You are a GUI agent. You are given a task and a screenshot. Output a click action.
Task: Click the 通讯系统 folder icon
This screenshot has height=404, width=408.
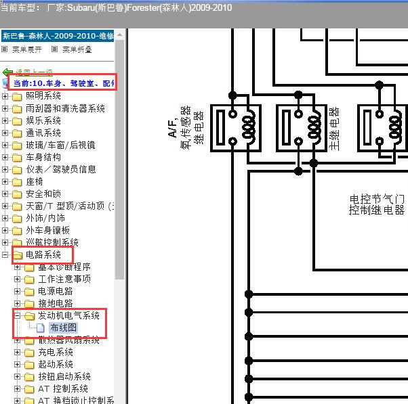pos(17,133)
